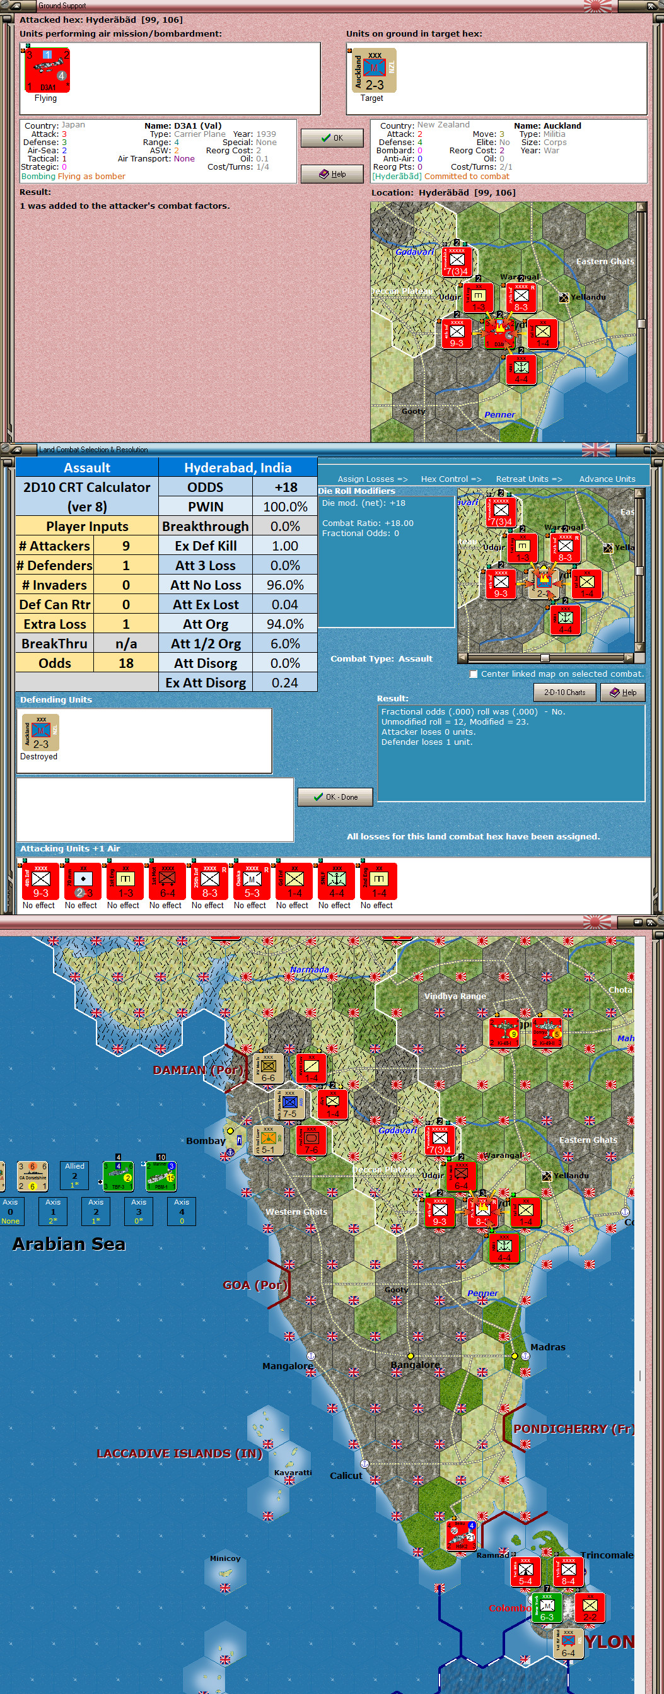Image resolution: width=664 pixels, height=1694 pixels.
Task: Click 'Die mod. (net): +18' text
Action: [364, 503]
